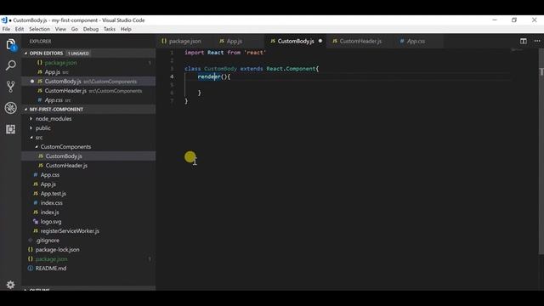Click the Split Editor icon
The height and width of the screenshot is (306, 544).
click(524, 41)
